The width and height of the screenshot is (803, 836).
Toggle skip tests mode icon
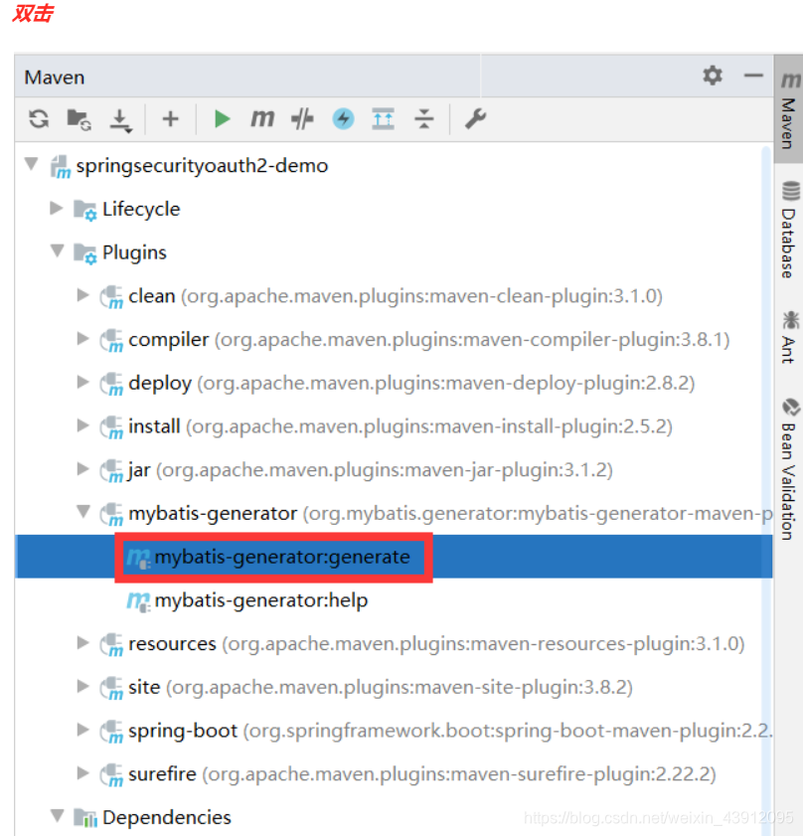click(302, 119)
